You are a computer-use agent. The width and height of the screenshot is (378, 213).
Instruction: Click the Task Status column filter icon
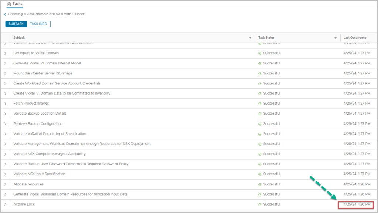coord(335,38)
